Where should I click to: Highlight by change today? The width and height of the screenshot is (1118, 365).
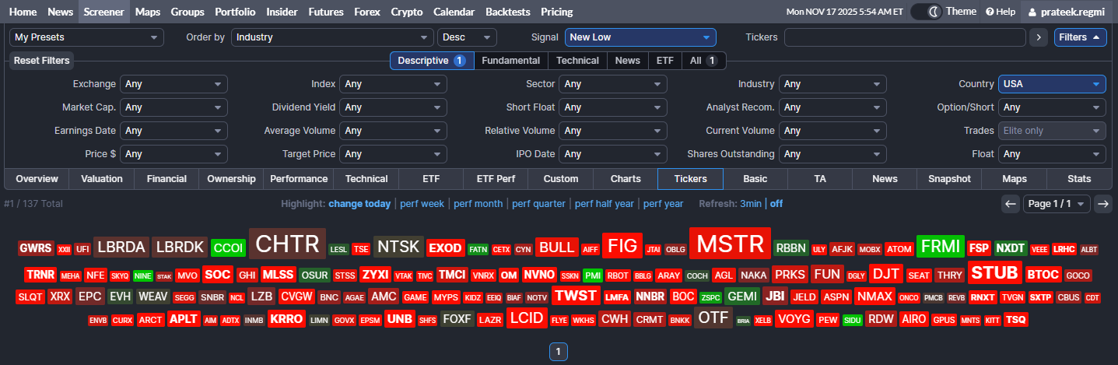359,204
